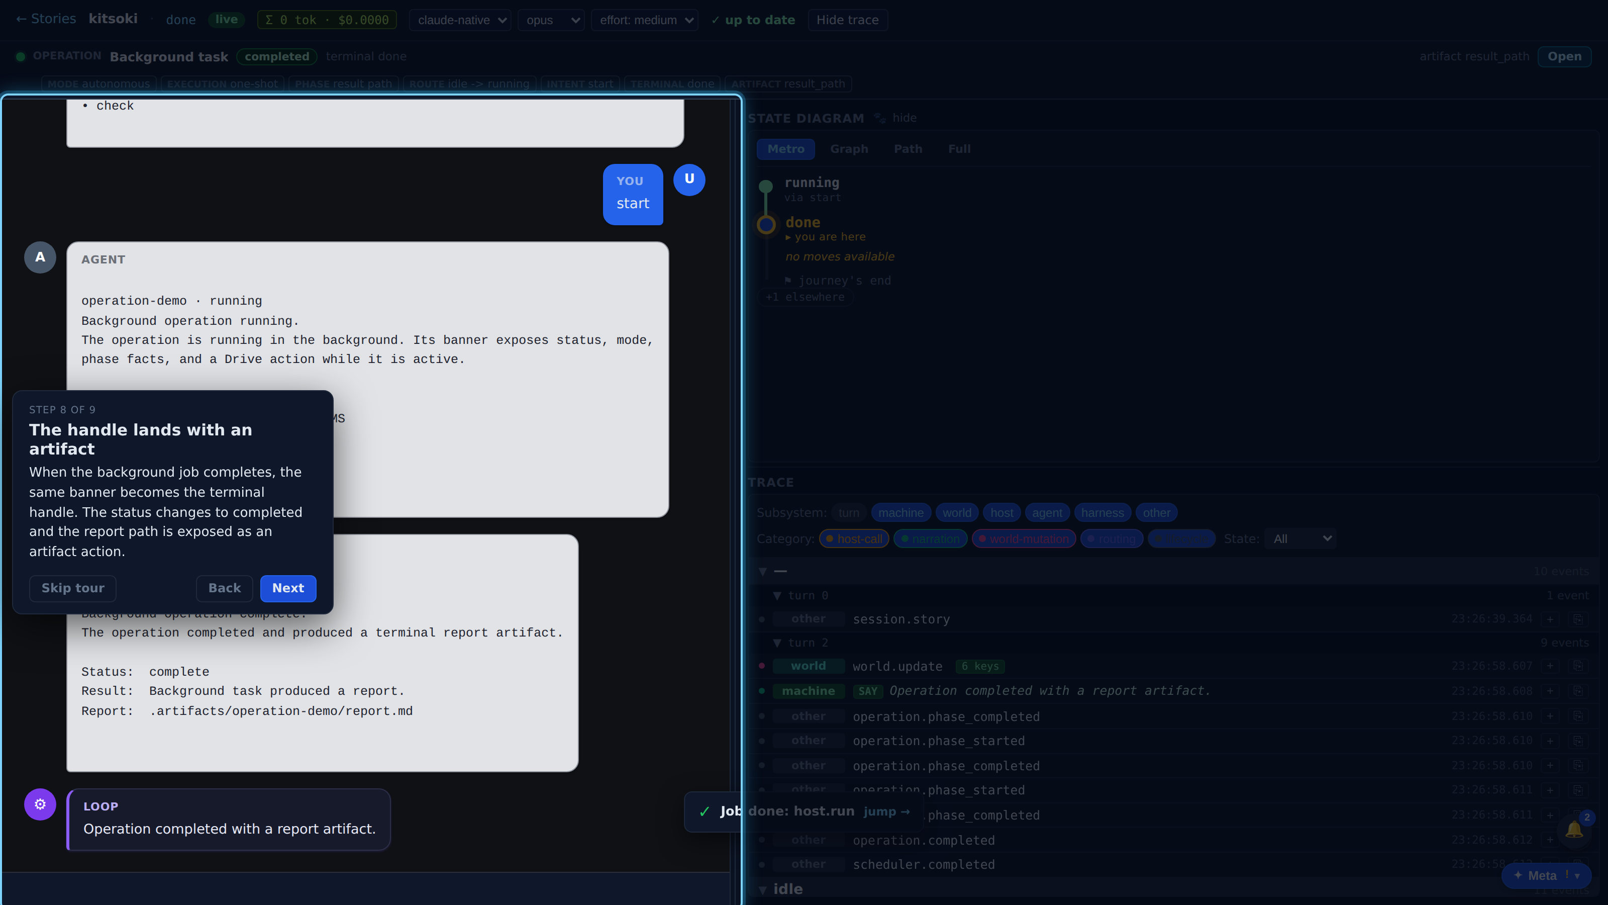Open the artifact result_path
Screen dimensions: 1608x905
(x=1564, y=56)
